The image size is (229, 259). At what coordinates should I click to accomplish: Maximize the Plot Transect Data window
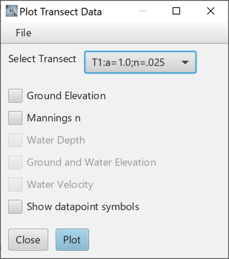tap(176, 11)
